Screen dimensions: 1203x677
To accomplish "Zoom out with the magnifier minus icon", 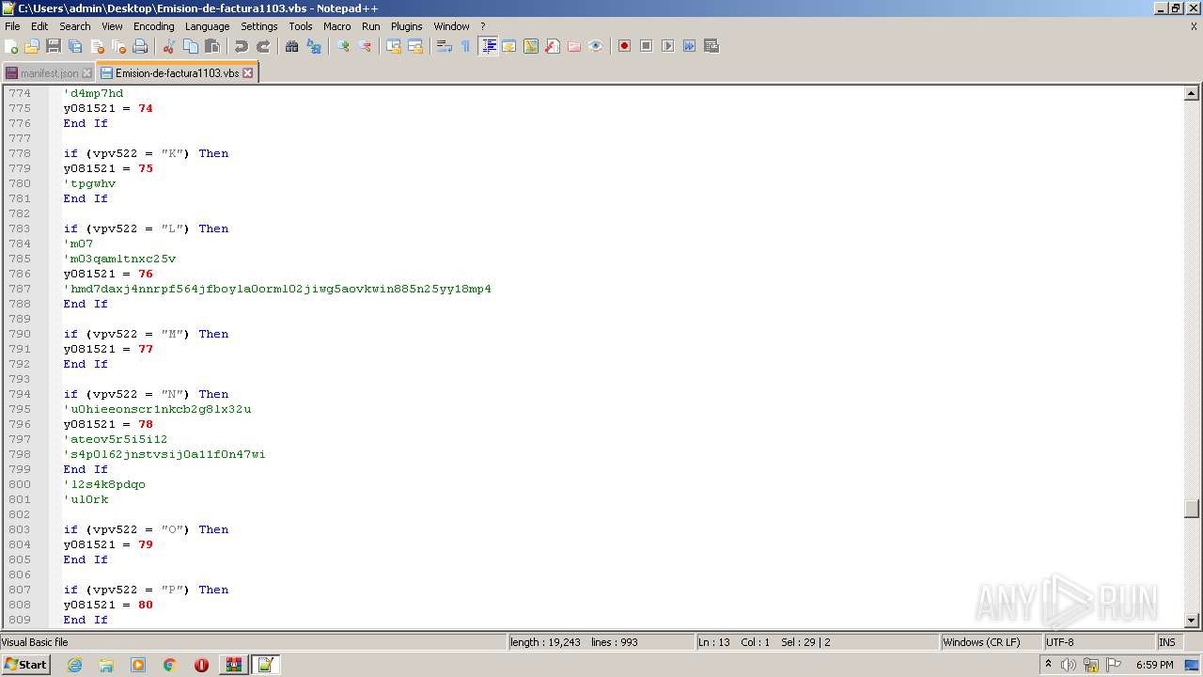I will pos(365,46).
